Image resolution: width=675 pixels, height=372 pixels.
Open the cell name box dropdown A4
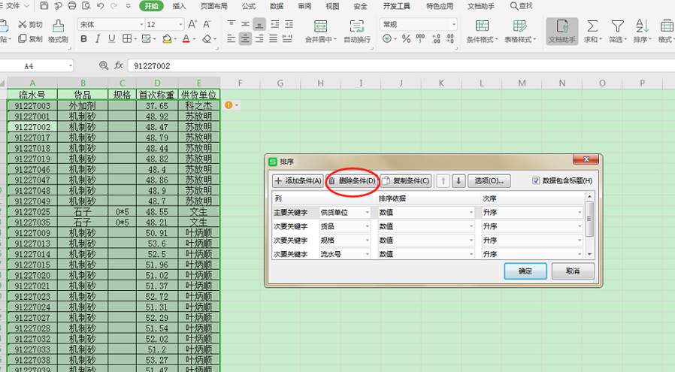pos(71,66)
